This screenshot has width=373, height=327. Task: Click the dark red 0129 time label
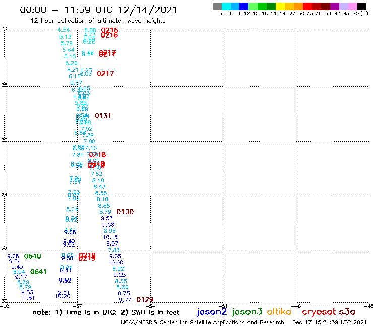pos(145,300)
